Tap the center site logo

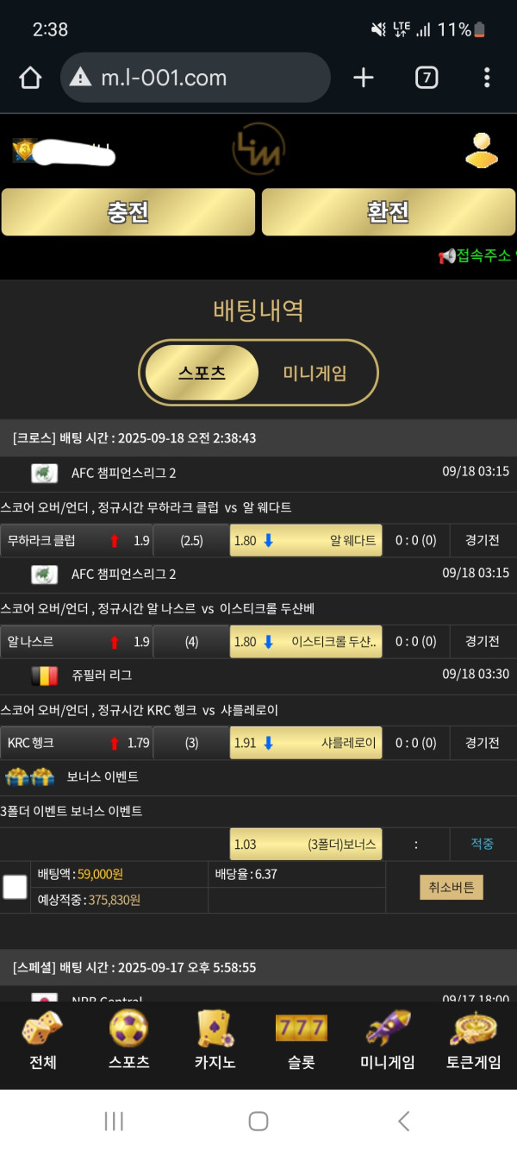click(x=258, y=150)
